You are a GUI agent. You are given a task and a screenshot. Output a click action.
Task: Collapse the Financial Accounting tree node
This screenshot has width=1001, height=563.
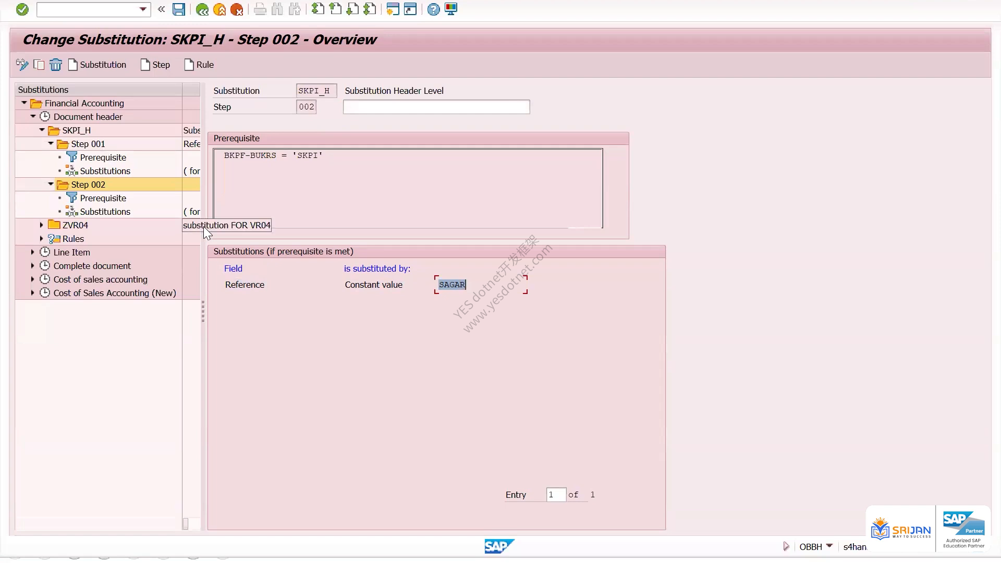tap(24, 103)
